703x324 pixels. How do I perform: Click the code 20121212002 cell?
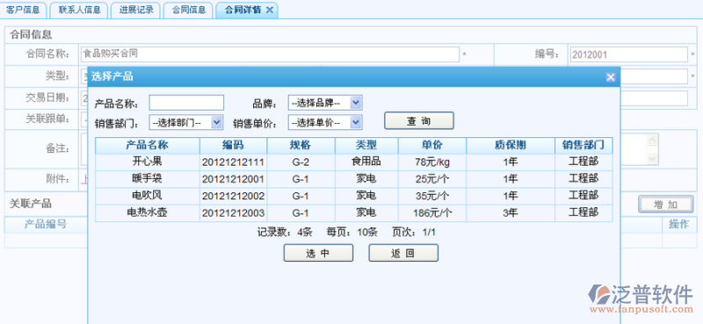coord(233,197)
